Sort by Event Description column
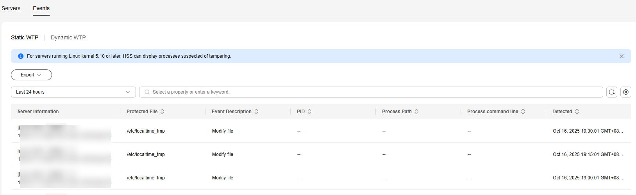 (256, 112)
